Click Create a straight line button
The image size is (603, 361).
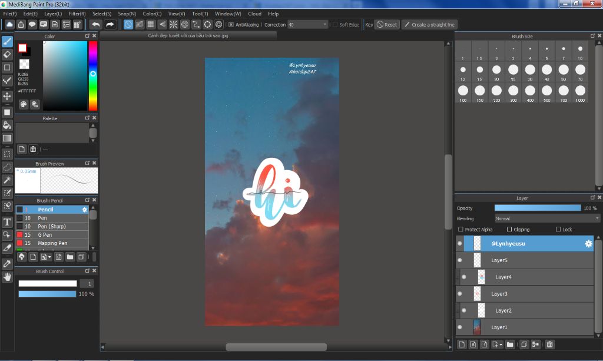click(x=429, y=25)
